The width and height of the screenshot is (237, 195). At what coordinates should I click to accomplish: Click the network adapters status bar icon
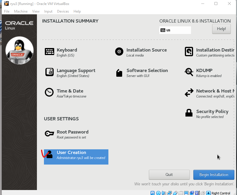[x=170, y=193]
